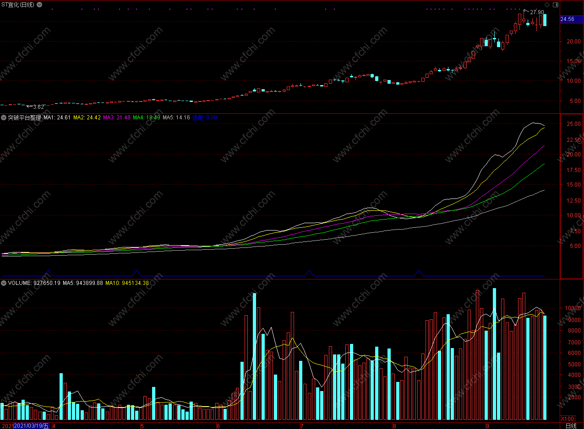Viewport: 584px width, 429px height.
Task: Click MA3: 21.48 magenta indicator value
Action: pyautogui.click(x=117, y=118)
